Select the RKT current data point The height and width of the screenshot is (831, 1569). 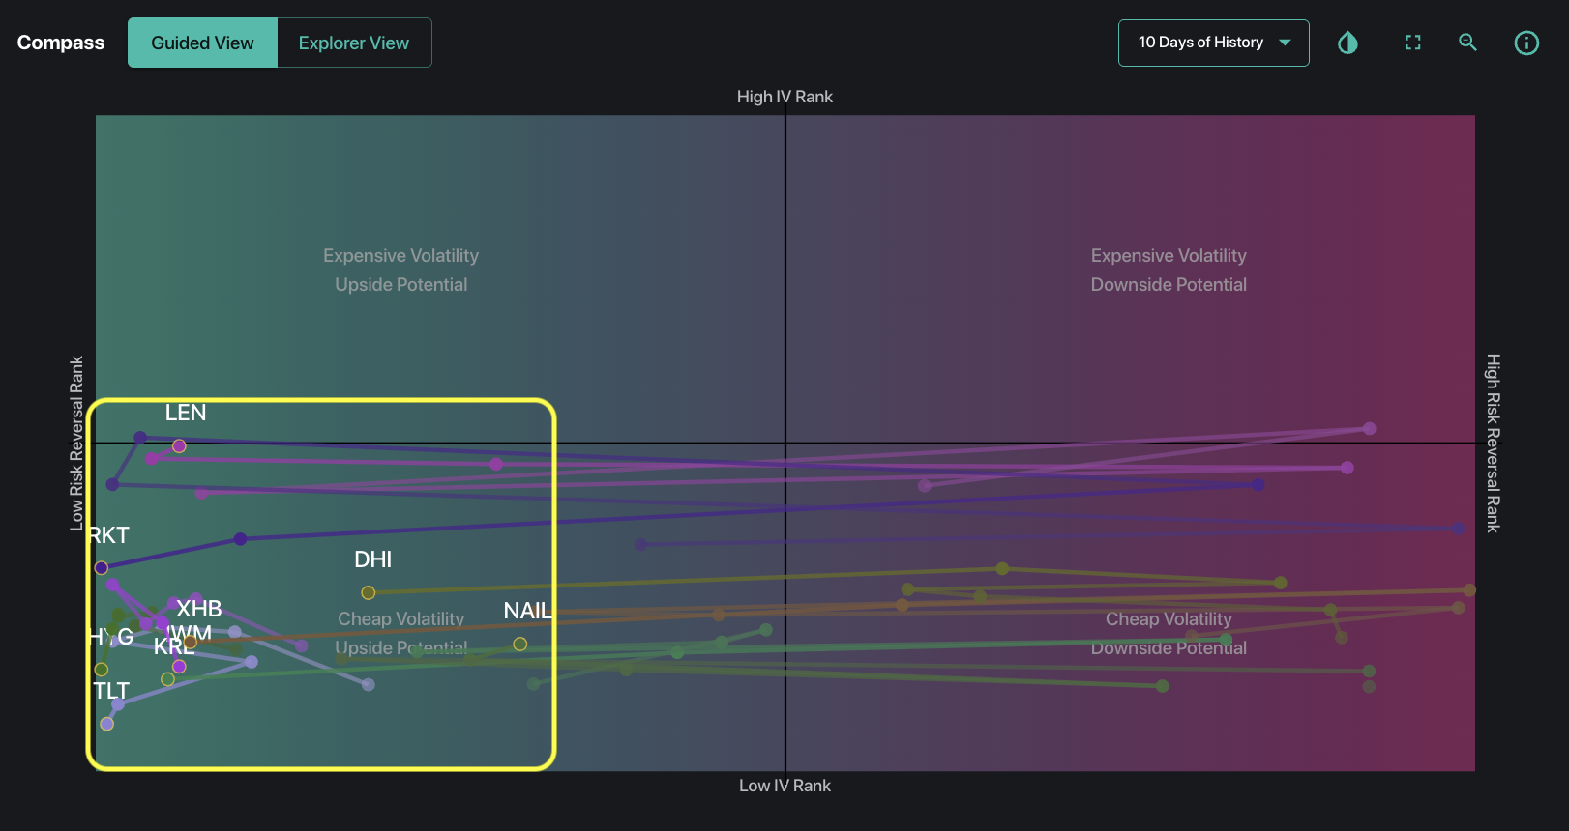click(x=102, y=567)
